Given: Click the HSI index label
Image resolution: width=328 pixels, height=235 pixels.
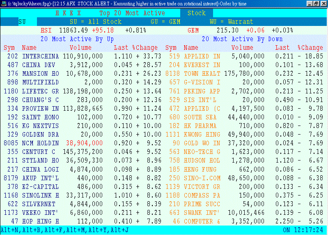Looking at the screenshot, I should coord(46,30).
